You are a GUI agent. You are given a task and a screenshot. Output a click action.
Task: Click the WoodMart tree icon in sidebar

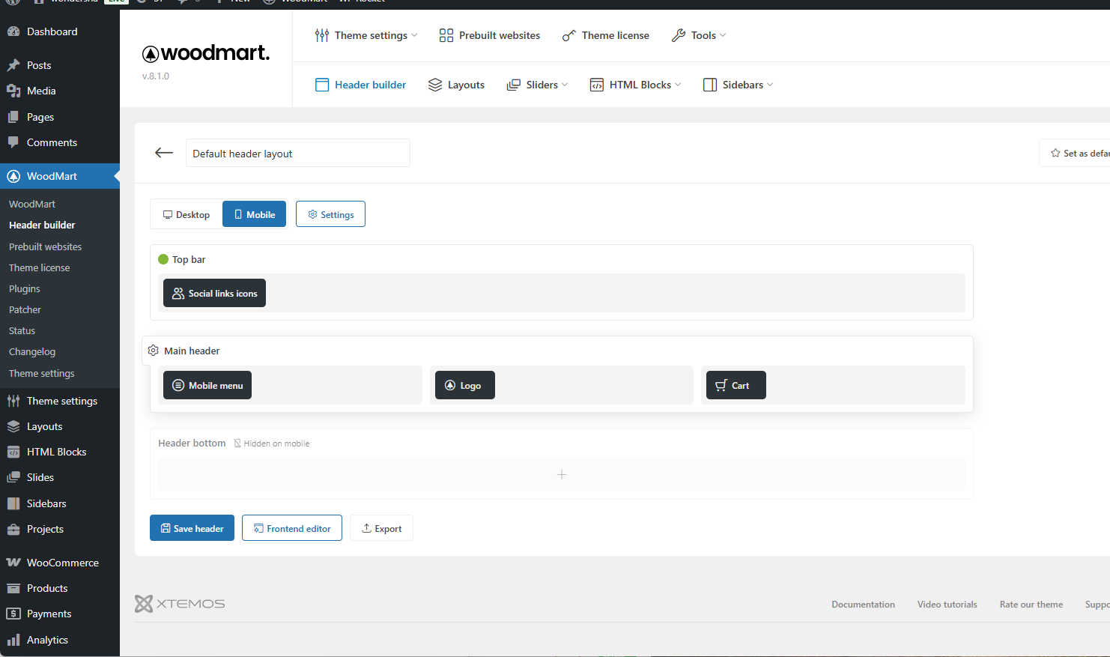pyautogui.click(x=13, y=176)
